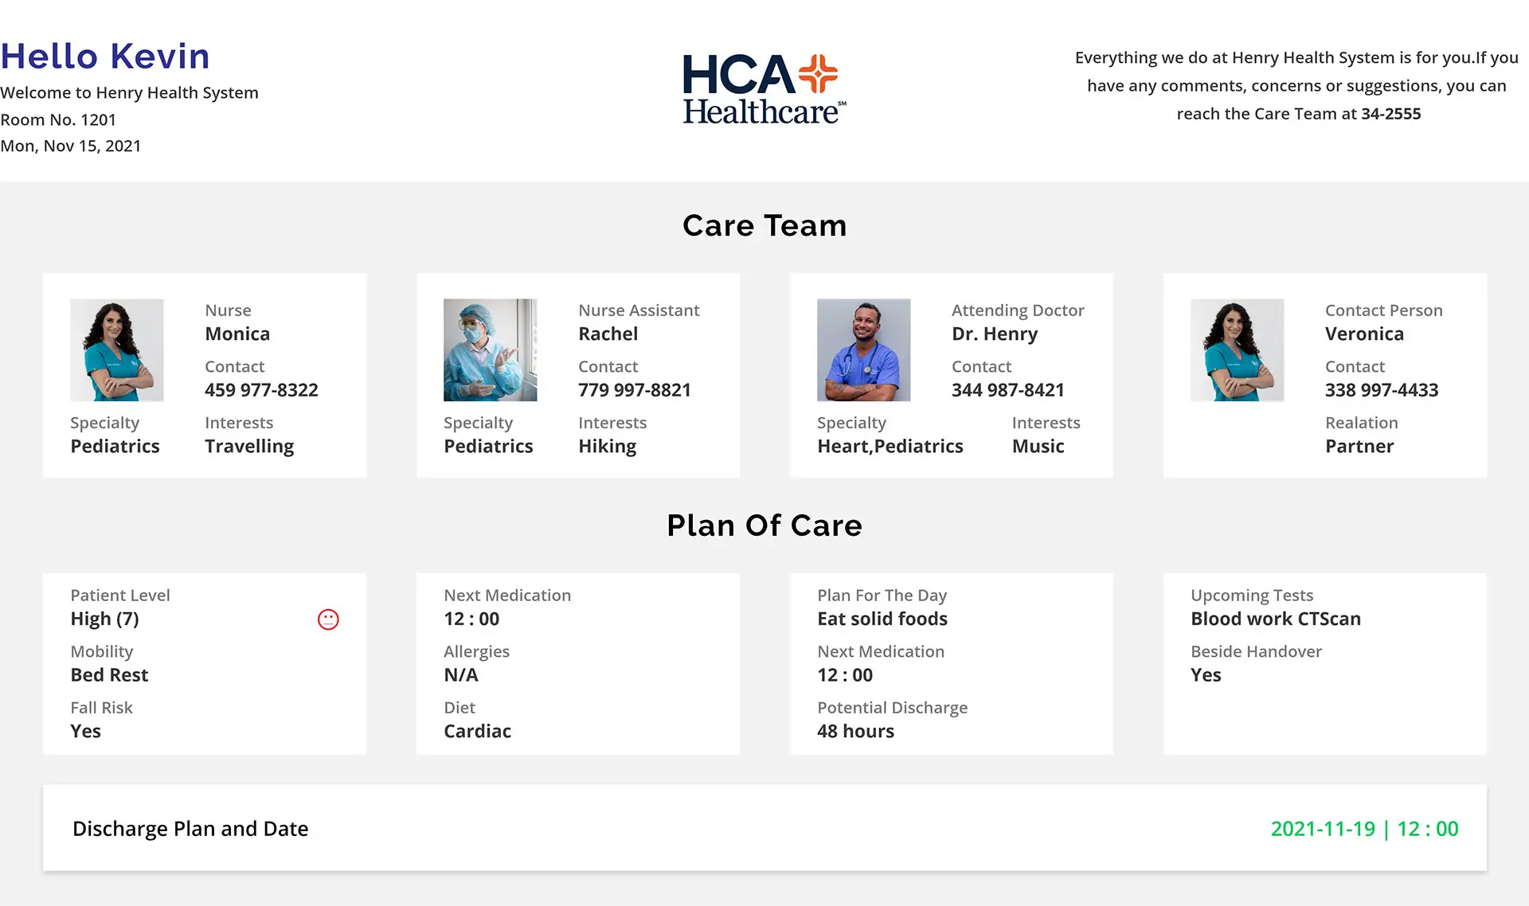View contact person Veronica's photo
This screenshot has width=1529, height=906.
[1237, 350]
